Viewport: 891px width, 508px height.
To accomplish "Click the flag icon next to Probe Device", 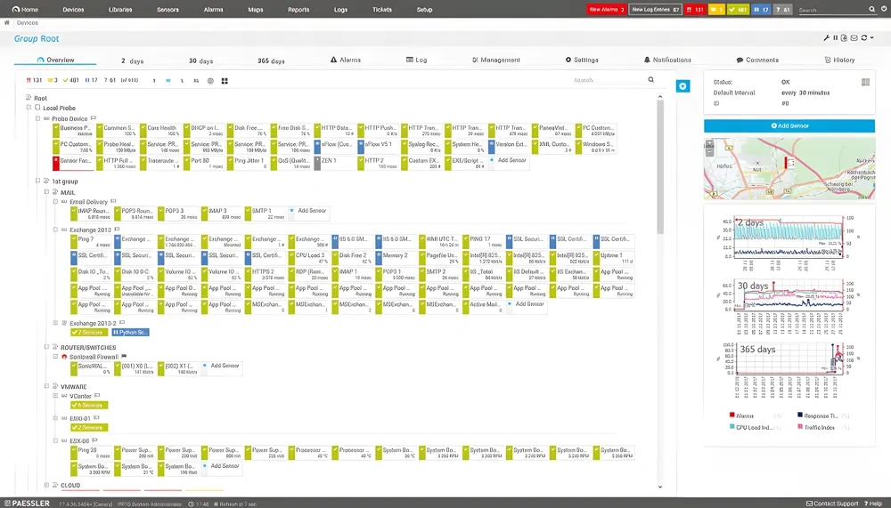I will [94, 118].
